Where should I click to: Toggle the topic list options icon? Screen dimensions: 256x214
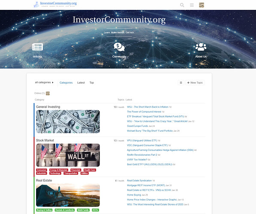pyautogui.click(x=181, y=83)
